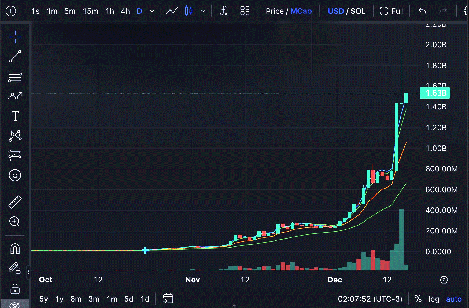
Task: Select the 4h interval
Action: [125, 11]
